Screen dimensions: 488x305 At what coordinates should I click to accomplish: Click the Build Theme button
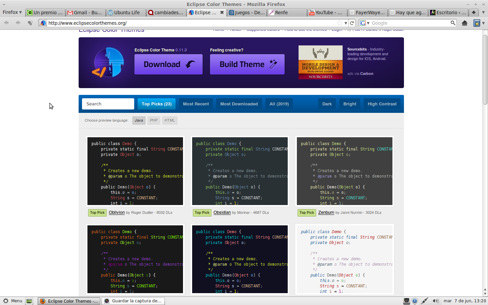click(247, 64)
